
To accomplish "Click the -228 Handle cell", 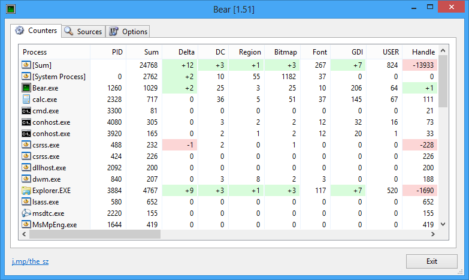I will point(420,145).
